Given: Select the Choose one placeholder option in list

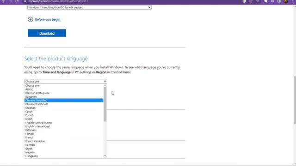Looking at the screenshot, I should [x=64, y=86].
